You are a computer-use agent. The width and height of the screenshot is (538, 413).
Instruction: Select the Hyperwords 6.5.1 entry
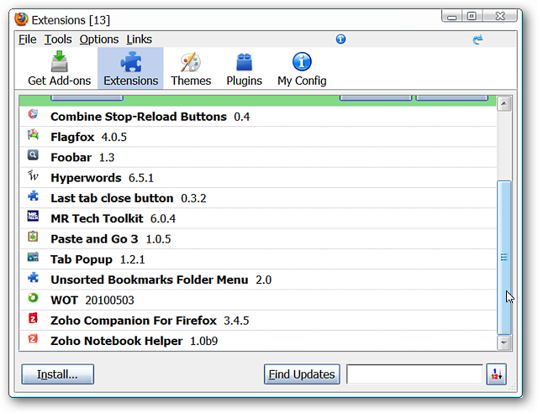258,177
